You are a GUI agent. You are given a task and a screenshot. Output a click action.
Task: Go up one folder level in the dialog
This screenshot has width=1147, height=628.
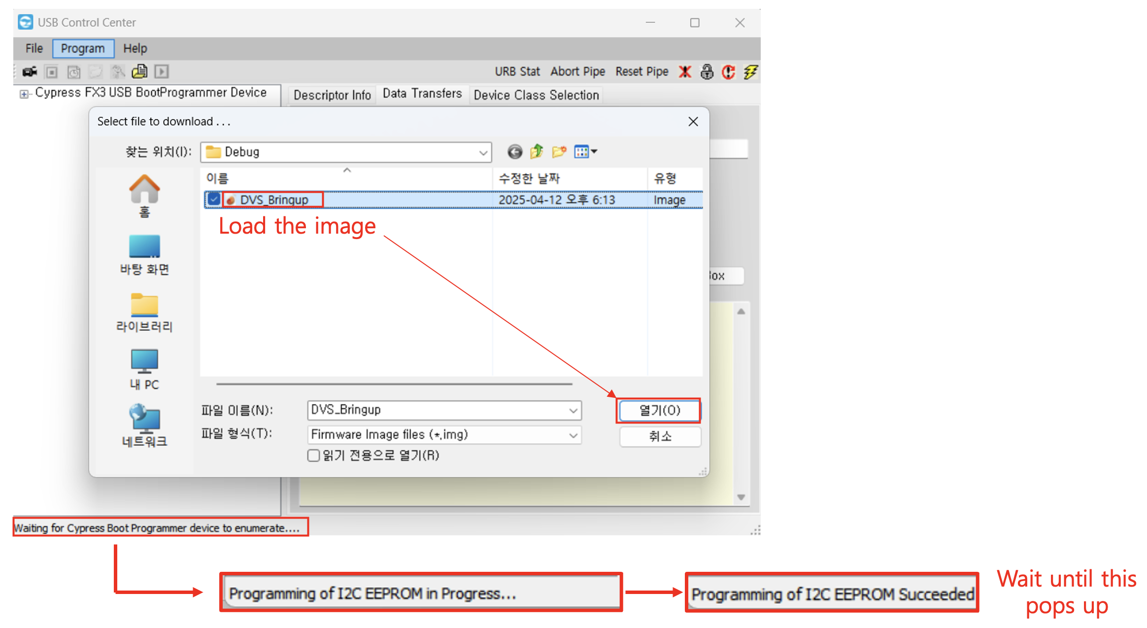point(537,151)
